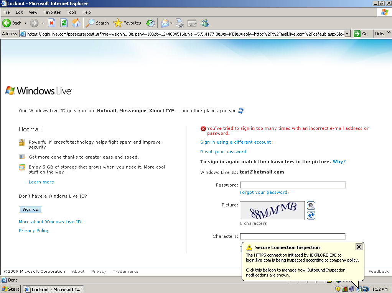Screen dimensions: 392x293
Task: Open the Privacy Policy link
Action: 34,231
